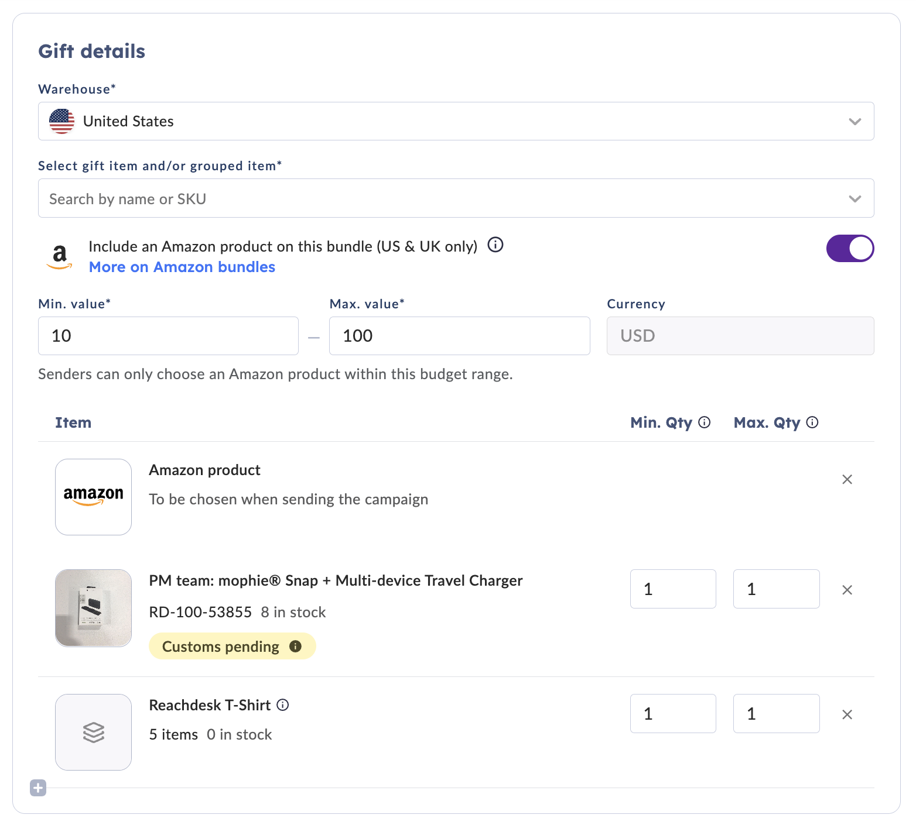Remove the Amazon product row
This screenshot has width=916, height=825.
847,480
